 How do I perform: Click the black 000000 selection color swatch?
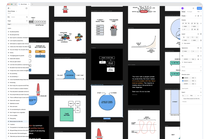coord(183,77)
